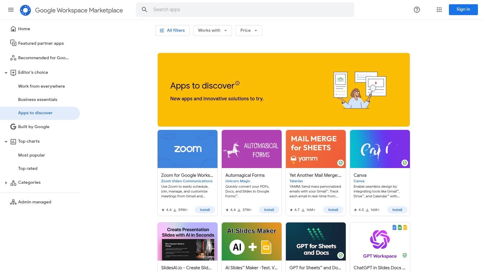Click the Admin managed icon

[13, 202]
